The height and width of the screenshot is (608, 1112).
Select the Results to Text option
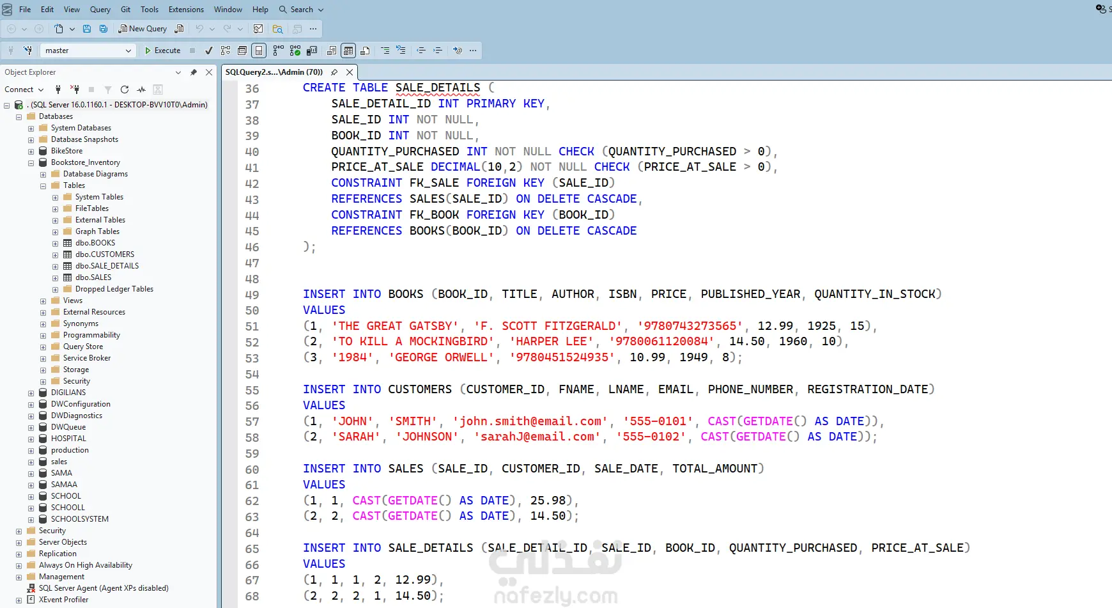(332, 51)
